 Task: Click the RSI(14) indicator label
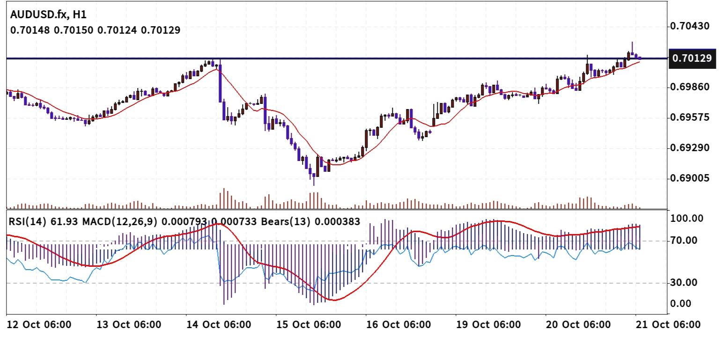pyautogui.click(x=28, y=222)
